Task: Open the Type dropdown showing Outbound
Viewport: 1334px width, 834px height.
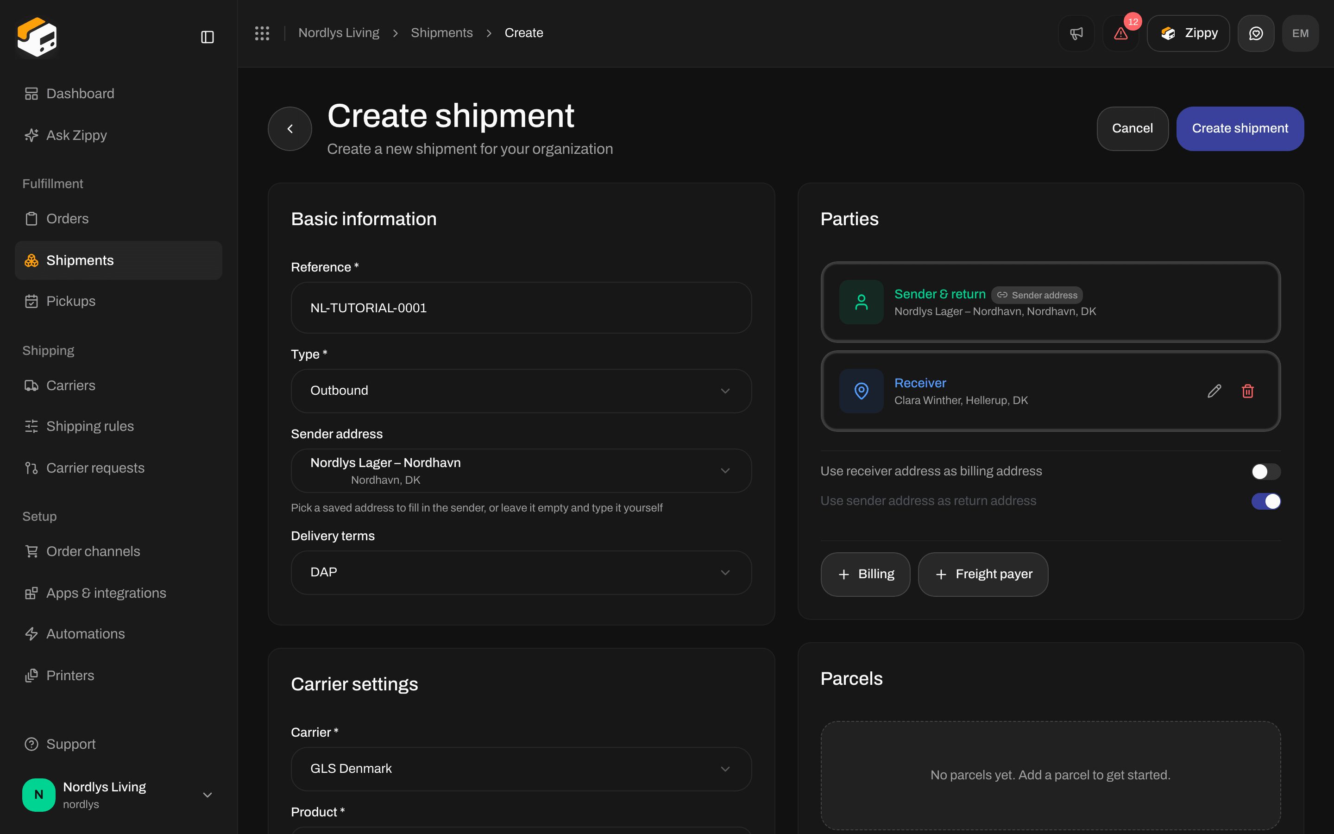Action: 521,391
